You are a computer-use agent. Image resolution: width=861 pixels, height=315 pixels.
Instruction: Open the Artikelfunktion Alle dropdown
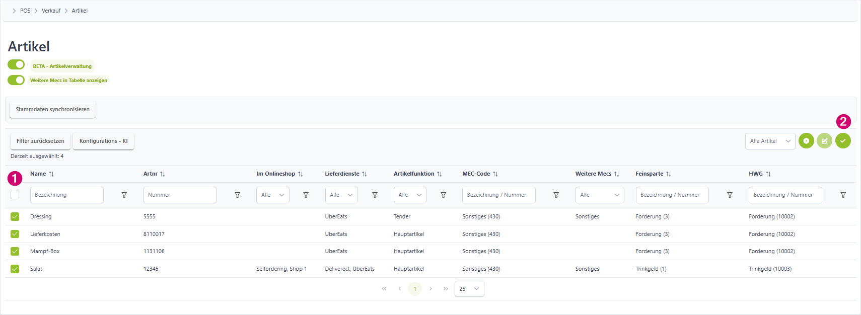[x=410, y=195]
